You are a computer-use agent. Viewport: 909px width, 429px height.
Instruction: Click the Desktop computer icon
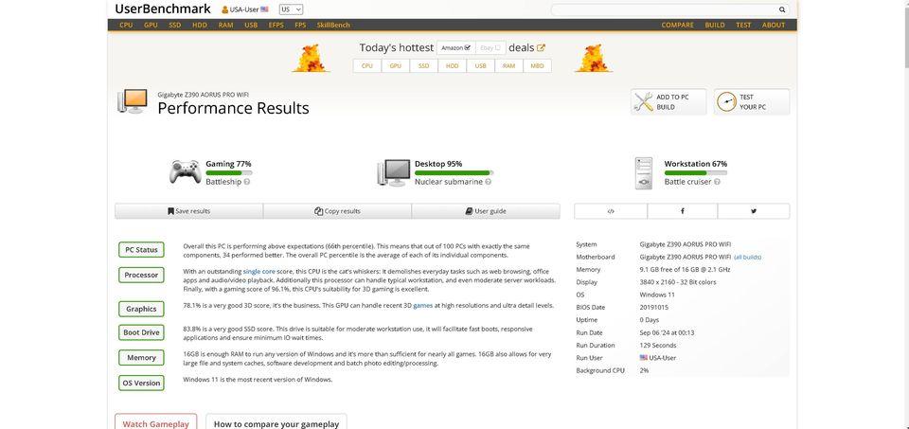(x=392, y=172)
